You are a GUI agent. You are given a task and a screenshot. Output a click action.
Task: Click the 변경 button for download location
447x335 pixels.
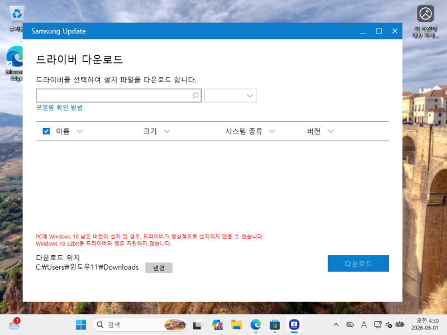[159, 268]
